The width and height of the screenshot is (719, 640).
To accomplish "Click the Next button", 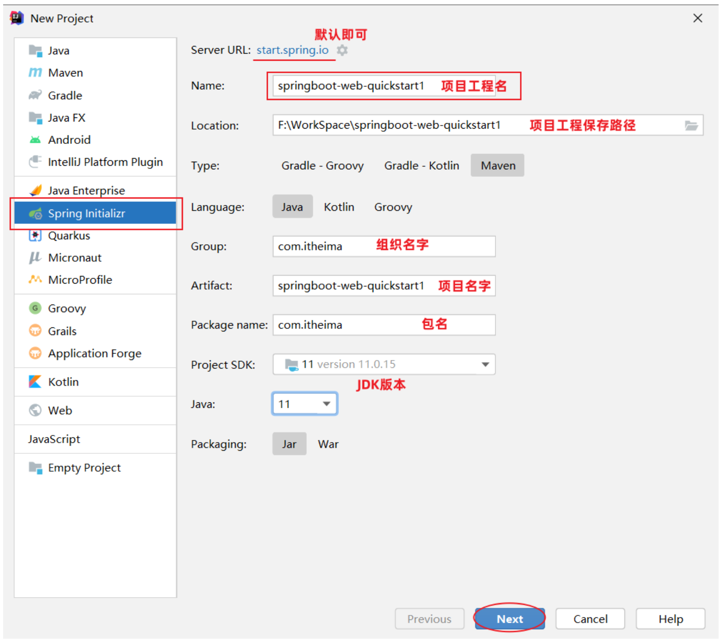I will click(x=510, y=619).
